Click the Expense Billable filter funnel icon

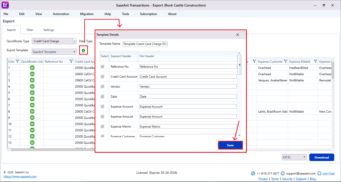click(315, 61)
